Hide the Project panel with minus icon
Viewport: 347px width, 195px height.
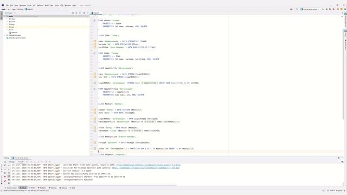[88, 13]
